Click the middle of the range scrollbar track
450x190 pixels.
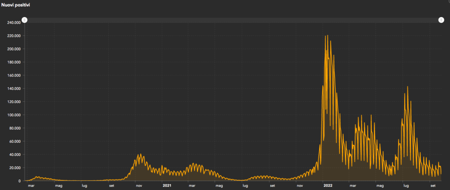[233, 20]
